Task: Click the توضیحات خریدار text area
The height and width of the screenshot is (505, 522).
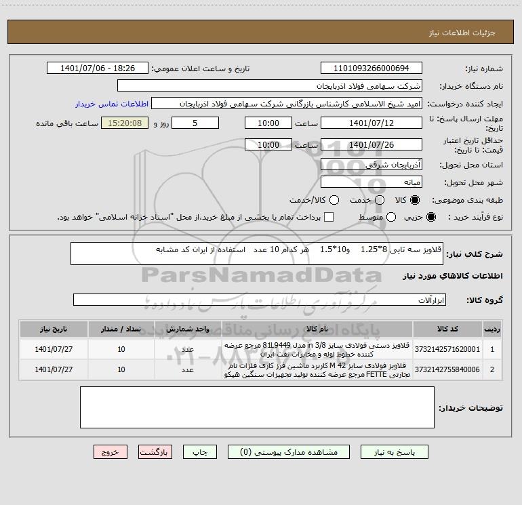Action: (257, 407)
